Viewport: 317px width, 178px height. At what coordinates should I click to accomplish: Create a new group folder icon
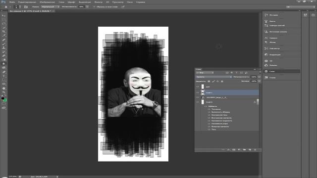244,149
